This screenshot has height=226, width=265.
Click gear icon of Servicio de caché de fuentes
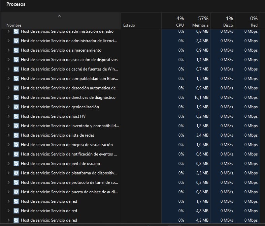coord(16,69)
